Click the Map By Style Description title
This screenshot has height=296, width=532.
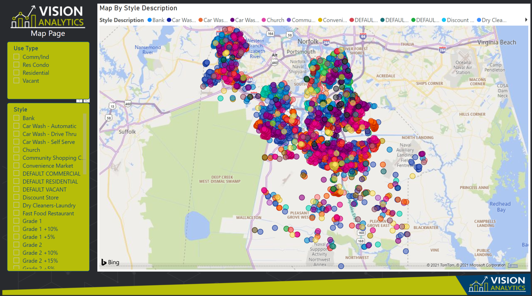[x=138, y=8]
